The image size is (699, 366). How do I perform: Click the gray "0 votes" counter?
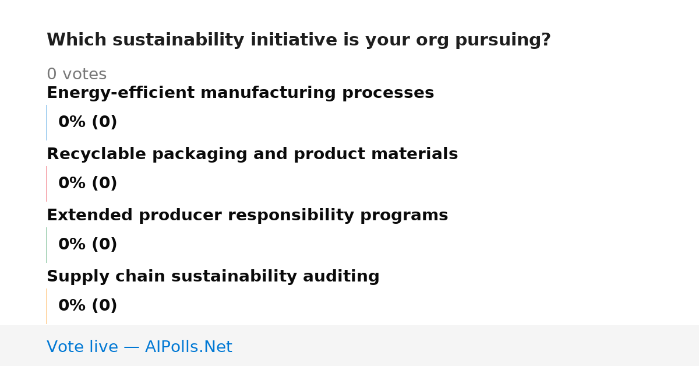(76, 75)
